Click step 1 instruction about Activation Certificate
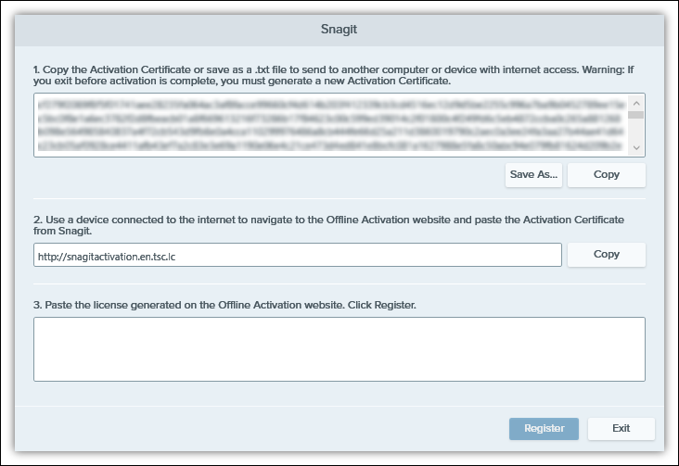 (333, 75)
